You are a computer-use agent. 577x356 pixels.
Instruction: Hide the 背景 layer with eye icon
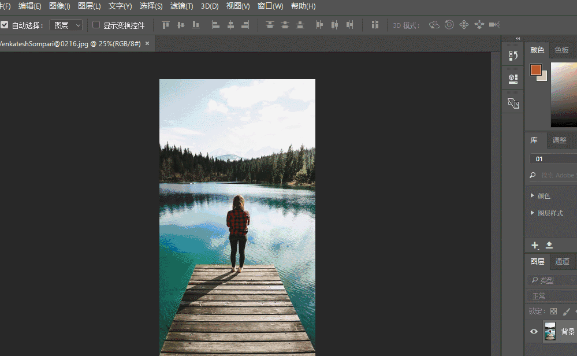pos(534,331)
